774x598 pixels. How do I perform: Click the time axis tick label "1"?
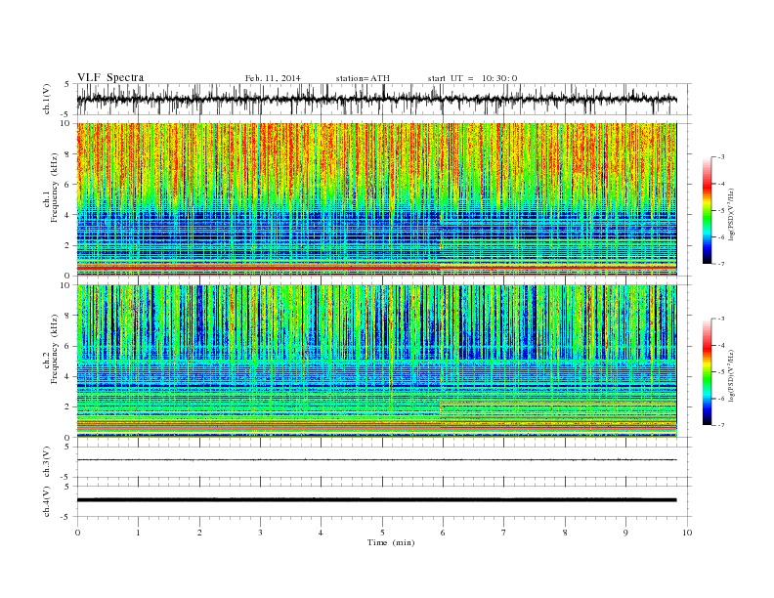[x=138, y=533]
